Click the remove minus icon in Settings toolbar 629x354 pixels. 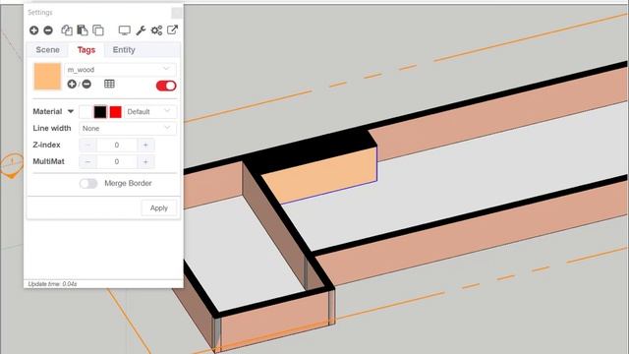[48, 30]
